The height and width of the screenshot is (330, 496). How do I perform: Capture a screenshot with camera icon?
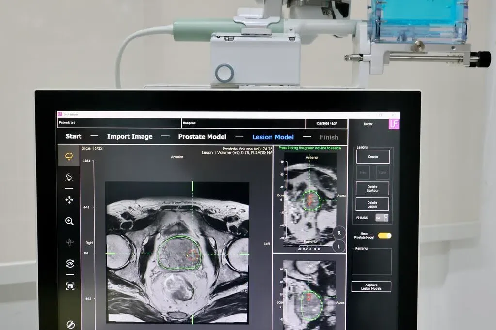pyautogui.click(x=70, y=286)
